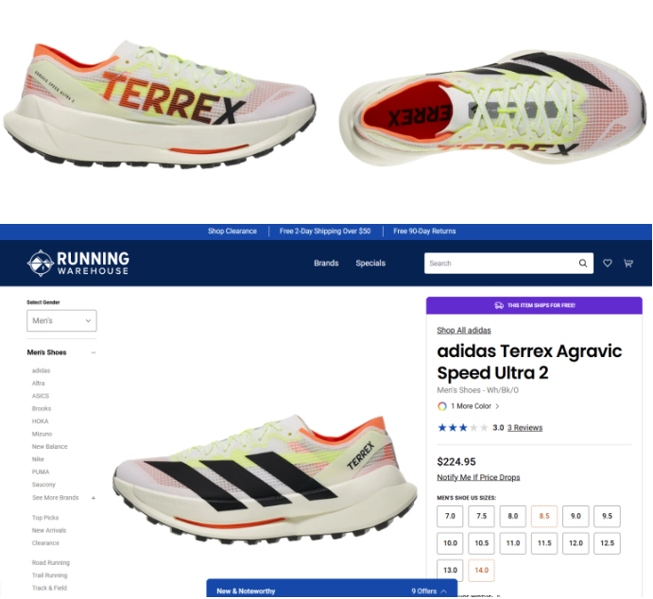The image size is (653, 599).
Task: Select shoe size 12.0
Action: (x=576, y=543)
